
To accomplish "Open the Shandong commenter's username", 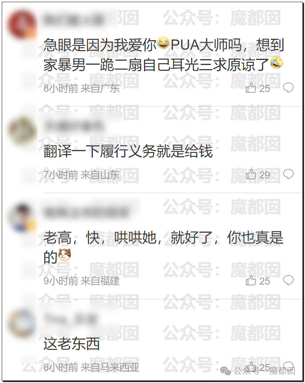I will tap(74, 126).
